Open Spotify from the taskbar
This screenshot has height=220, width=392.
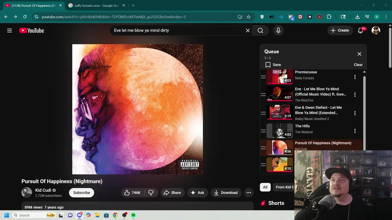(133, 215)
